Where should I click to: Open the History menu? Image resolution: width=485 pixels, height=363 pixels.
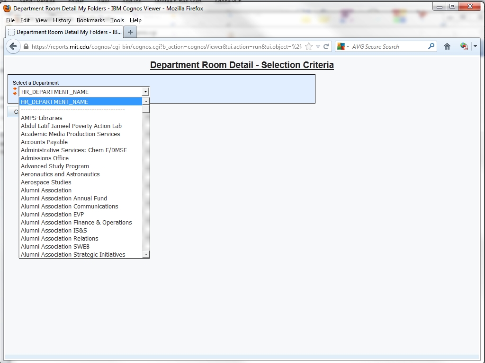(x=62, y=20)
